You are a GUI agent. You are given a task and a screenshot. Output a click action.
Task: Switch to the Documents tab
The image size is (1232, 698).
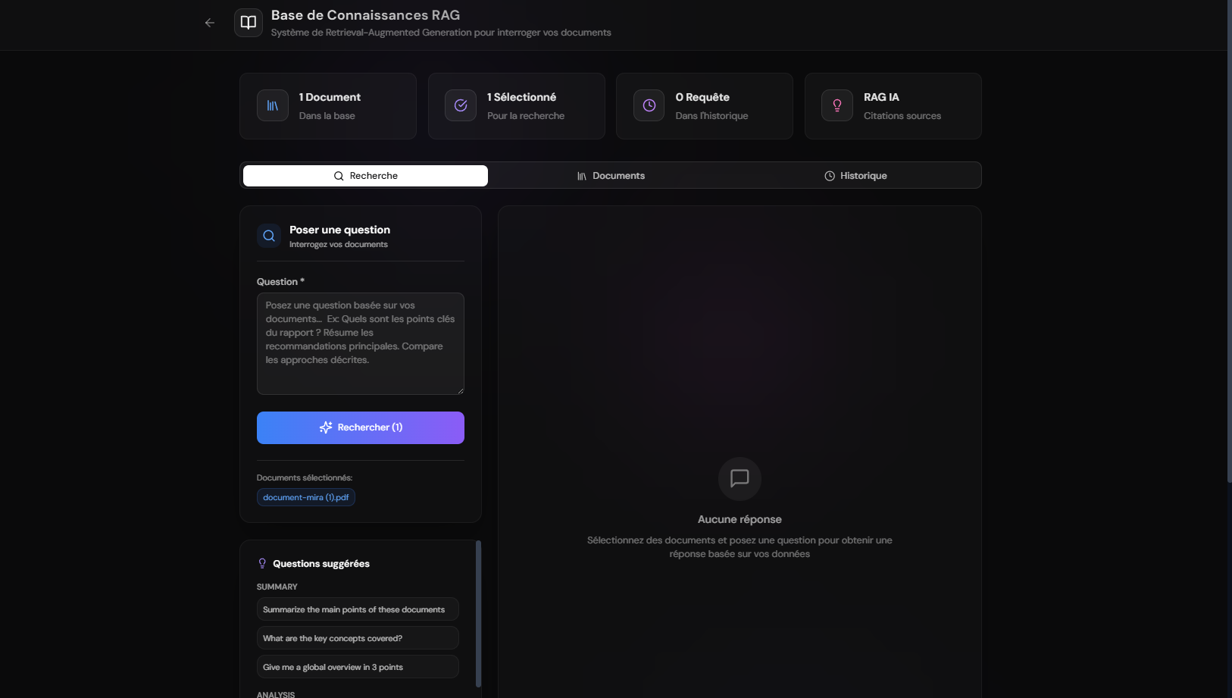pyautogui.click(x=613, y=175)
